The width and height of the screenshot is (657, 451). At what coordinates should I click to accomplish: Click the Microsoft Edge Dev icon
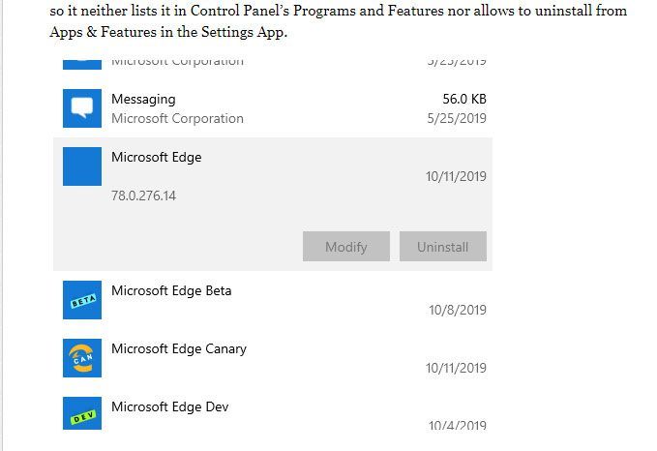click(x=82, y=413)
